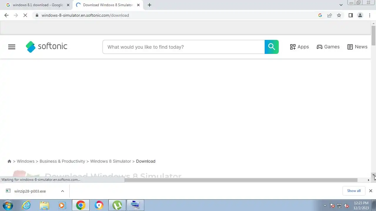Open uTorrent from the taskbar
This screenshot has height=211, width=376.
pyautogui.click(x=117, y=205)
